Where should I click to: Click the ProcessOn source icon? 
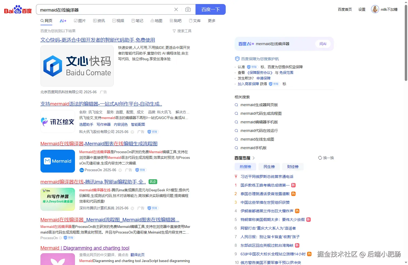click(82, 170)
